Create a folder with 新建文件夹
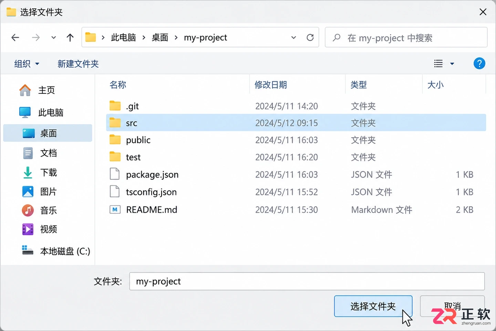Screen dimensions: 496x331 pos(78,64)
